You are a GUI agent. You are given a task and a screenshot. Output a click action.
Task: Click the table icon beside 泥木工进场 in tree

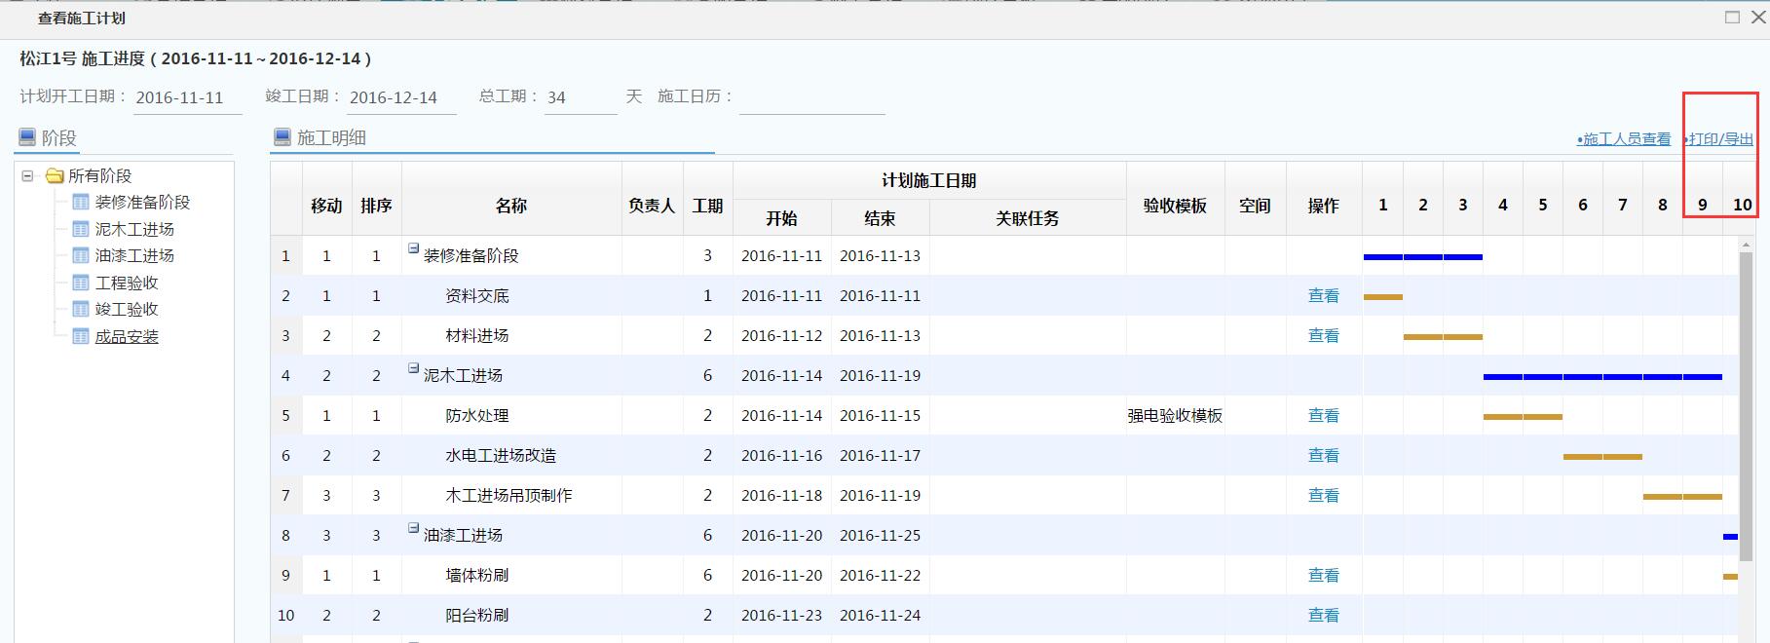81,230
